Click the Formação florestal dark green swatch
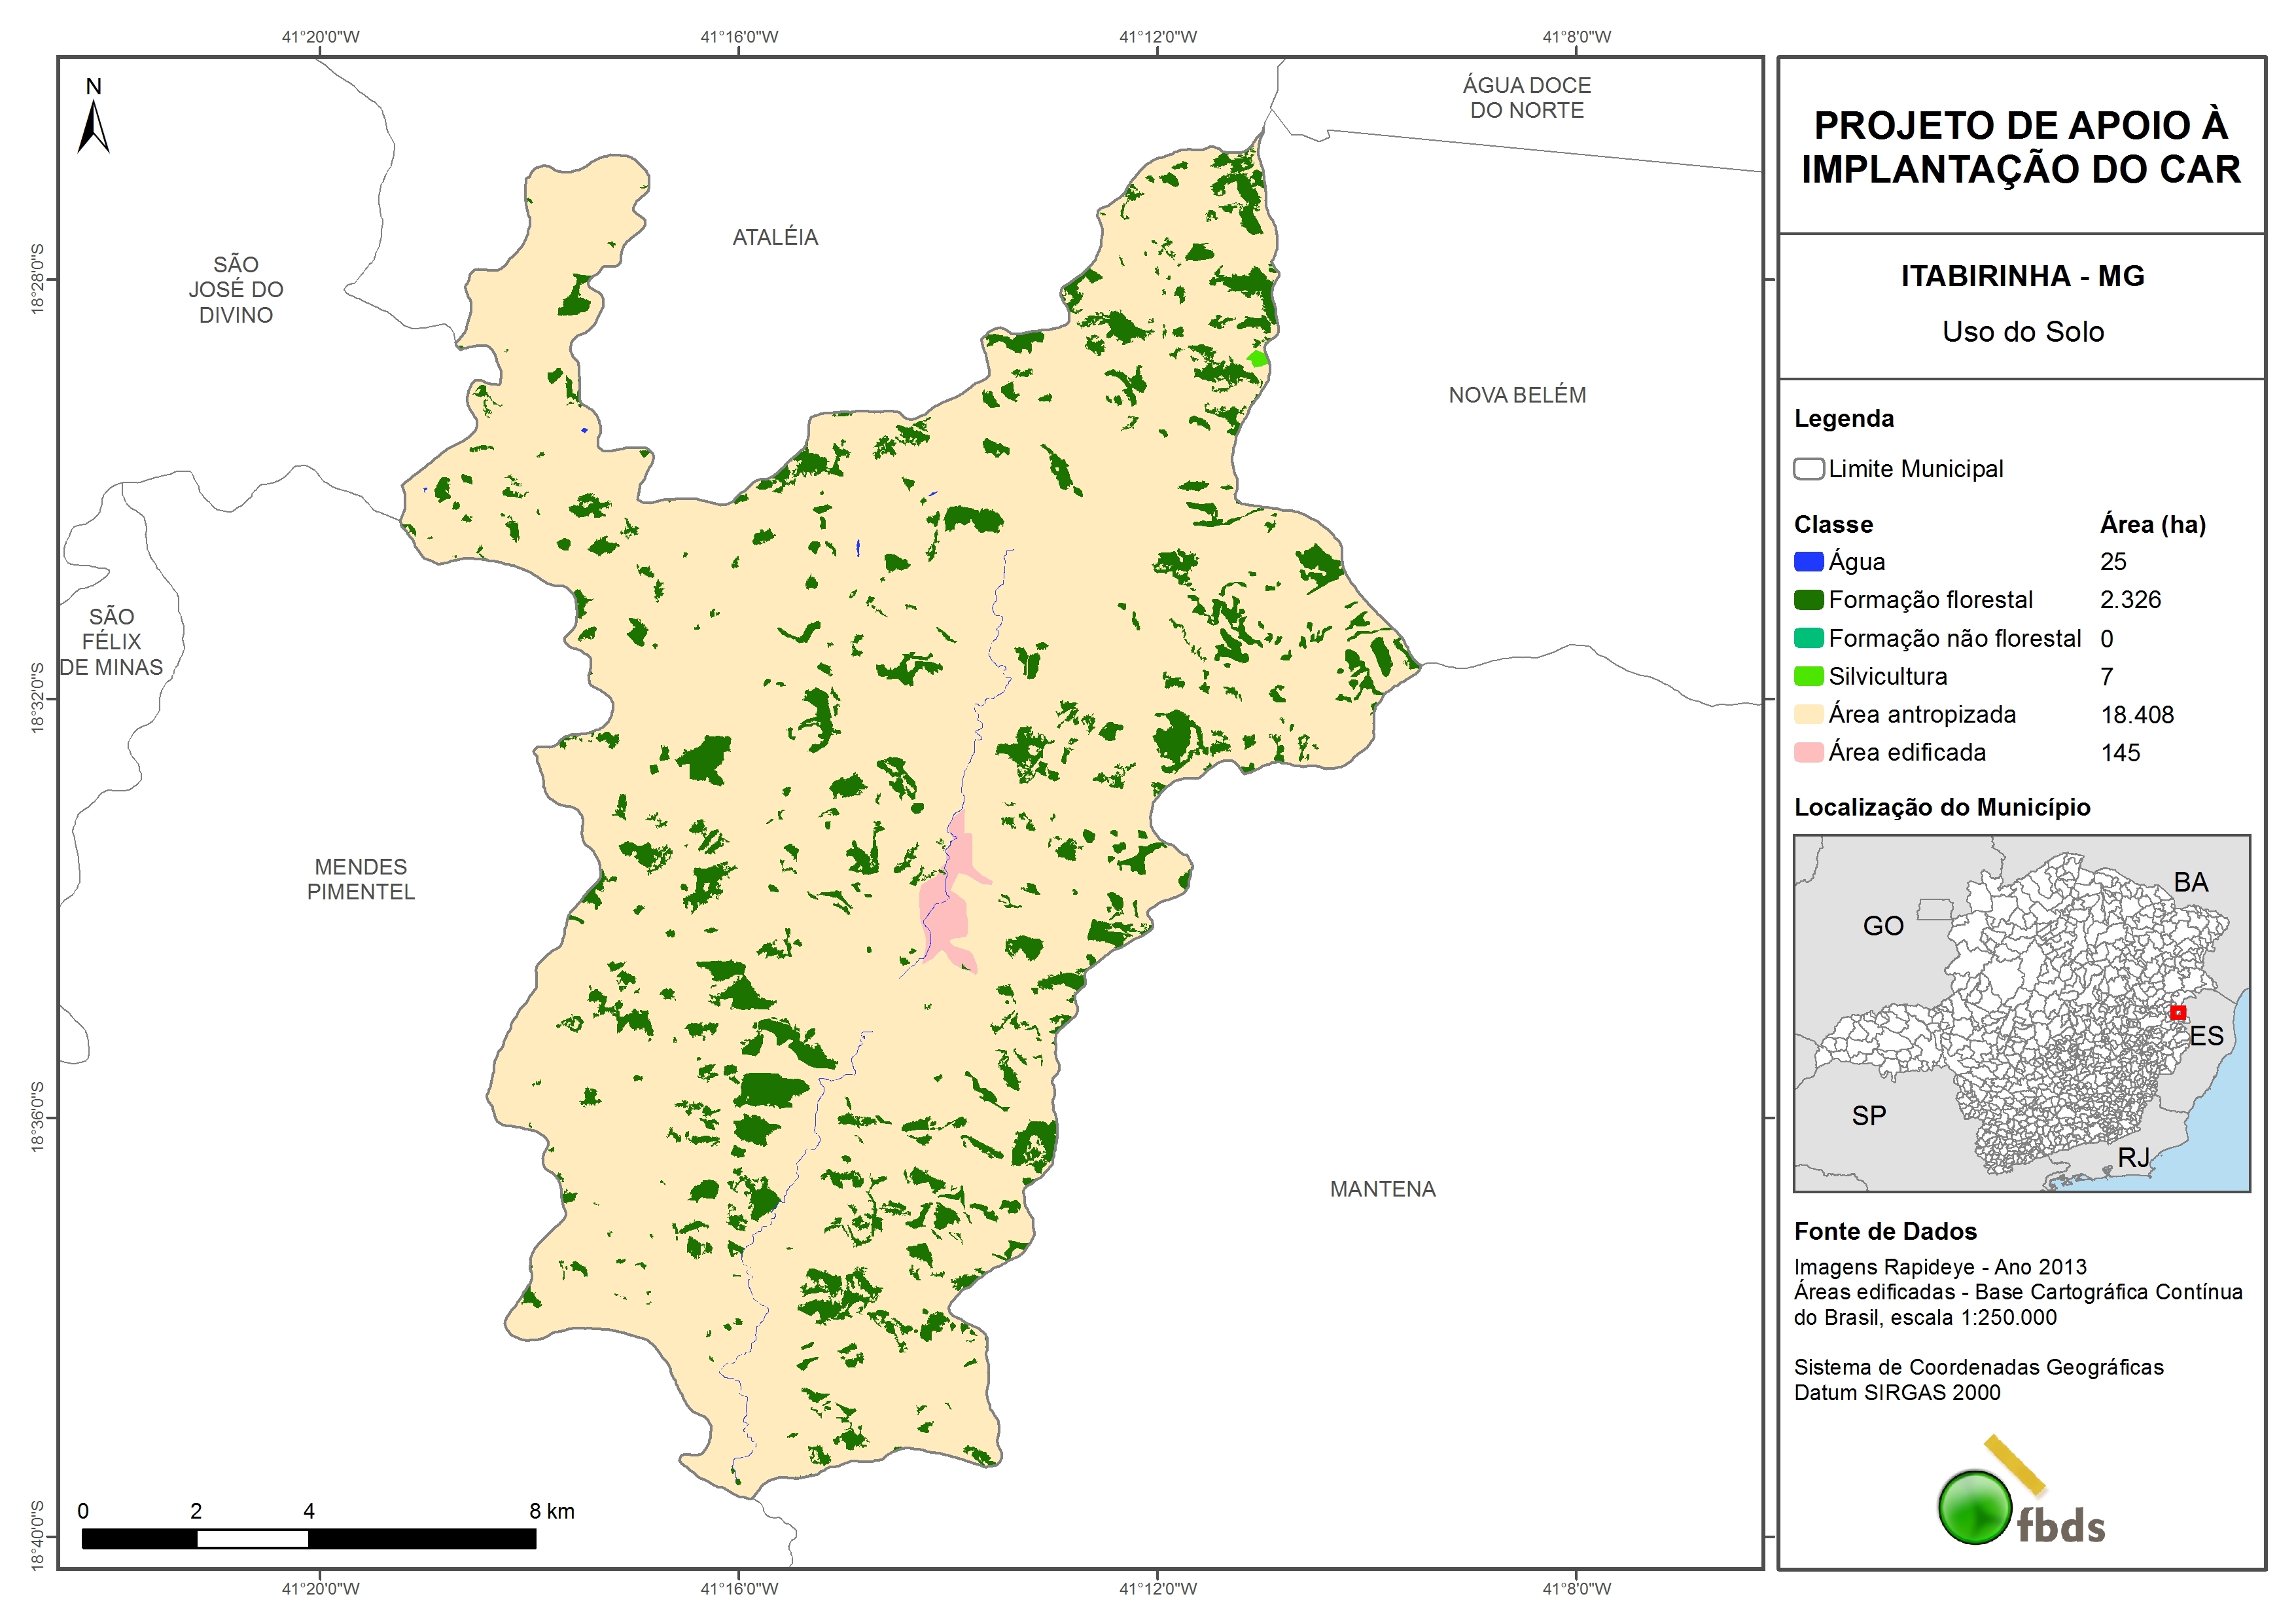 1808,600
